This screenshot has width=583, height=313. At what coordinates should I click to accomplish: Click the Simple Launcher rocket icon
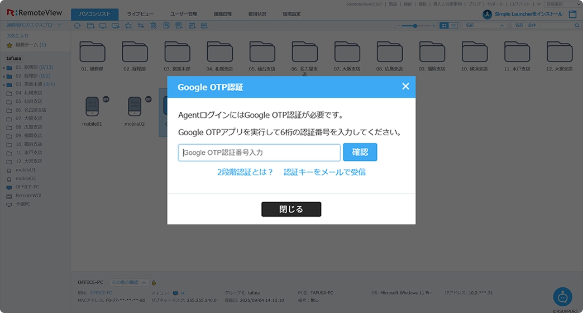click(x=487, y=14)
